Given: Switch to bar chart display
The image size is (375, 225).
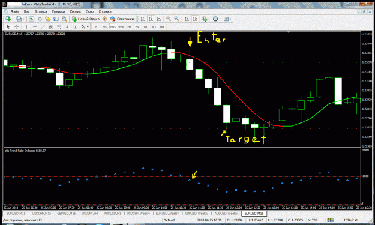Looking at the screenshot, I should click(x=143, y=19).
